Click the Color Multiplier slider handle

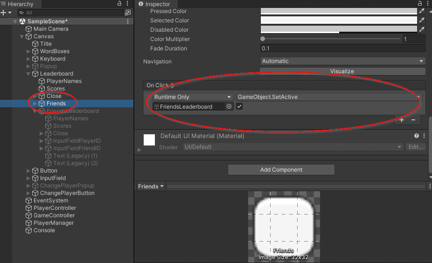(x=263, y=39)
